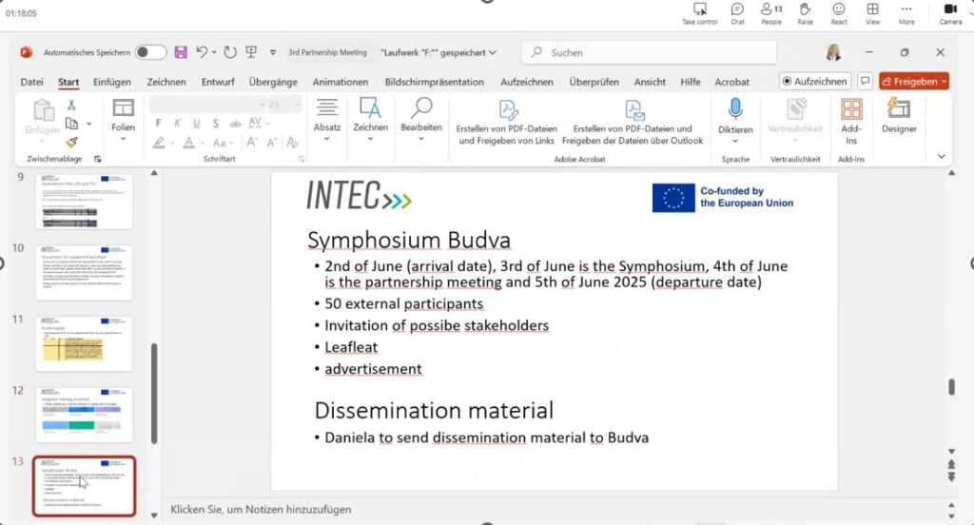Underline text with the U button
Viewport: 974px width, 525px height.
(196, 123)
